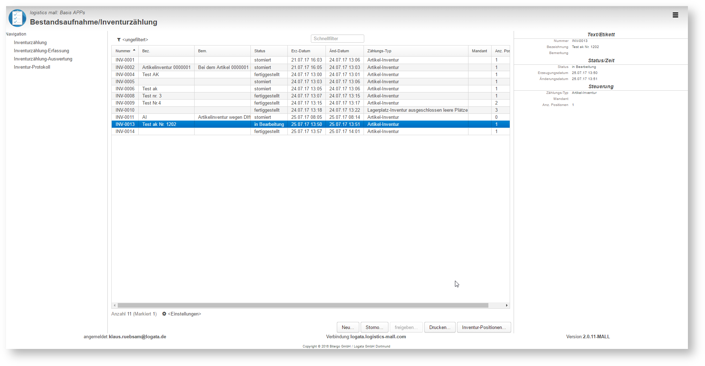Sort by Nummer column header
Image resolution: width=705 pixels, height=366 pixels.
[125, 51]
